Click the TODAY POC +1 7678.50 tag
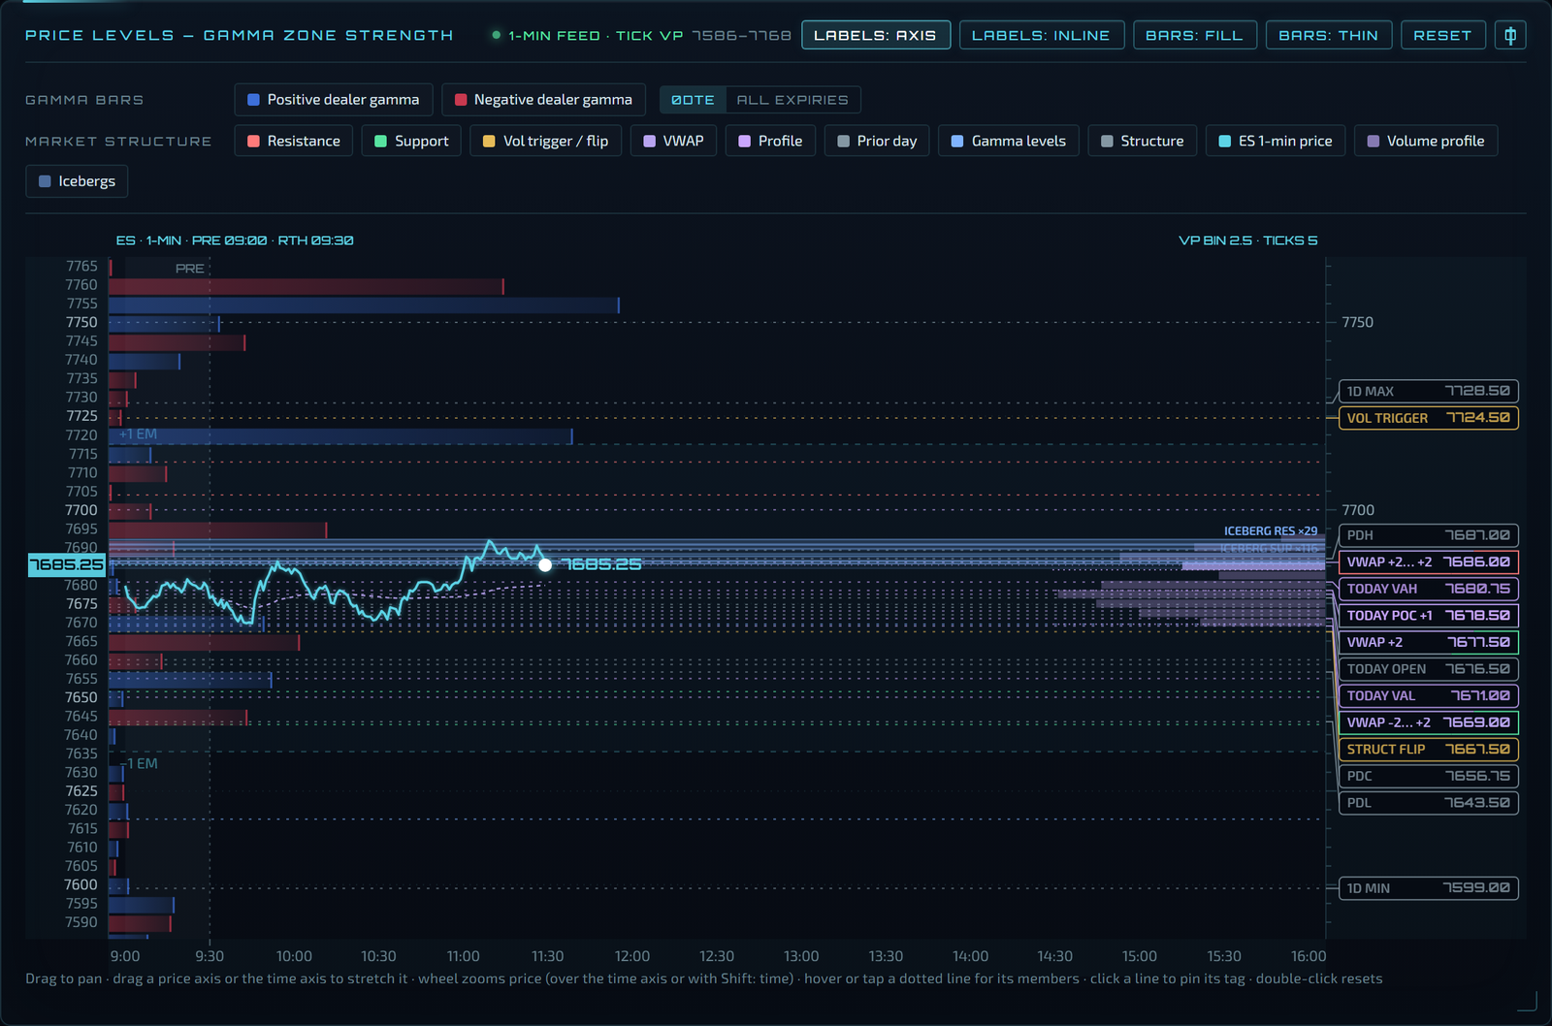 pyautogui.click(x=1428, y=616)
